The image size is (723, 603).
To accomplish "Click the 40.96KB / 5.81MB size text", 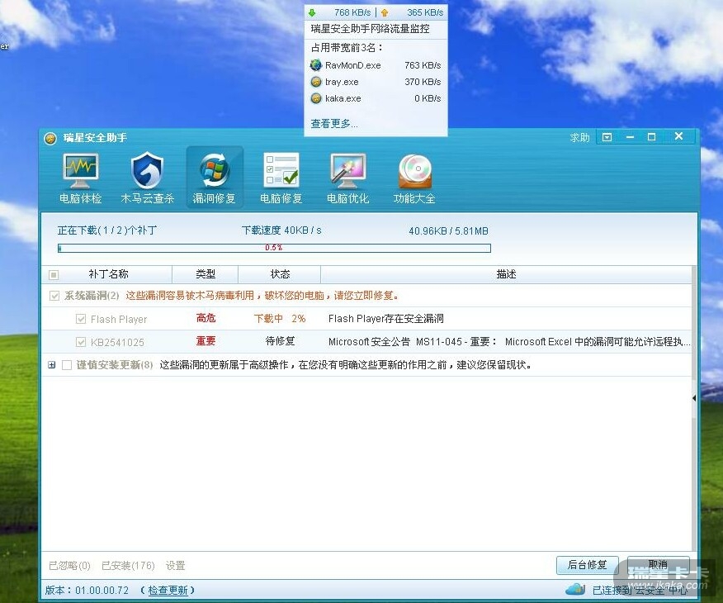I will 448,230.
